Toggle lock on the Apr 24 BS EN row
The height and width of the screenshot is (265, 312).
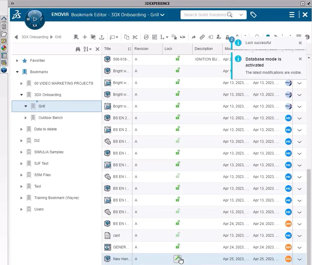178,223
